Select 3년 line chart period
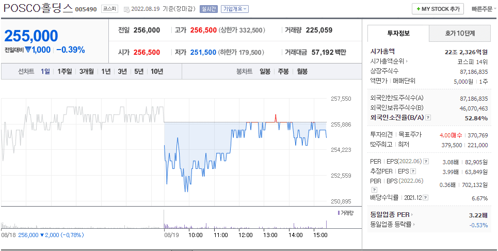 [122, 71]
